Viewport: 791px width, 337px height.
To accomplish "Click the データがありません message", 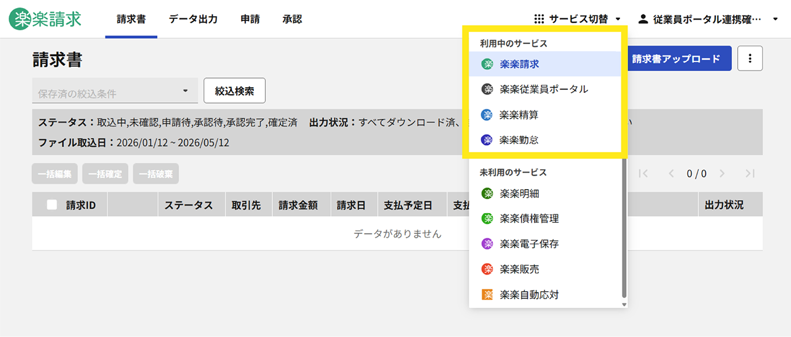I will coord(397,234).
